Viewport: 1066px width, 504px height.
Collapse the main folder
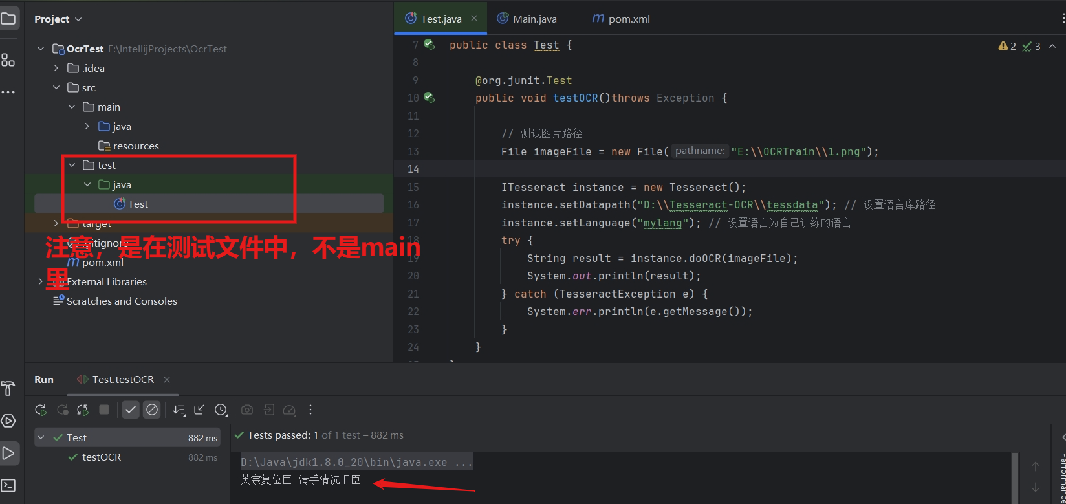pyautogui.click(x=72, y=107)
